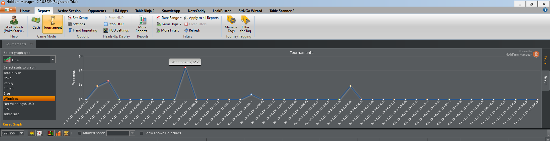
Task: Open the Active Session tab
Action: pyautogui.click(x=69, y=11)
